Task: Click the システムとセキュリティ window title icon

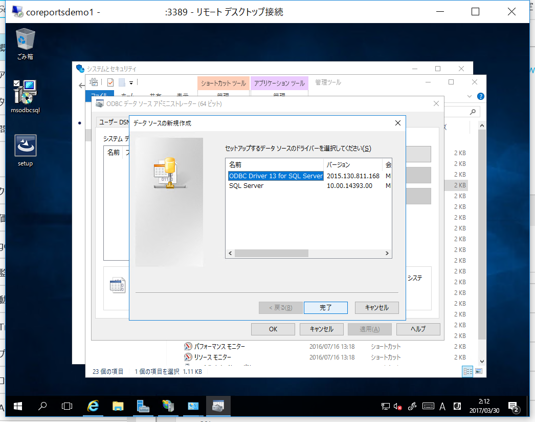Action: [80, 69]
